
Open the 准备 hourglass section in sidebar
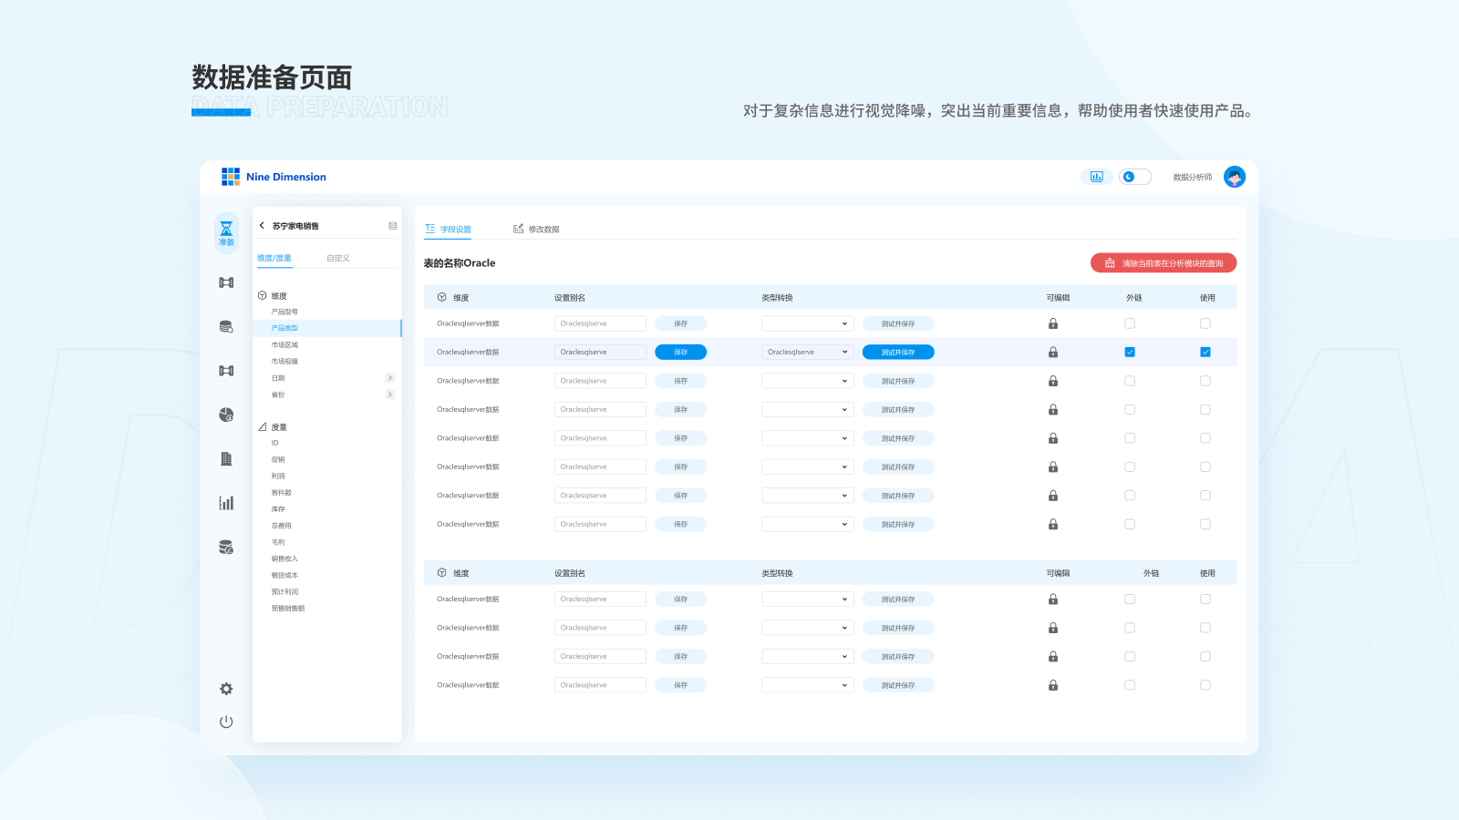(226, 232)
